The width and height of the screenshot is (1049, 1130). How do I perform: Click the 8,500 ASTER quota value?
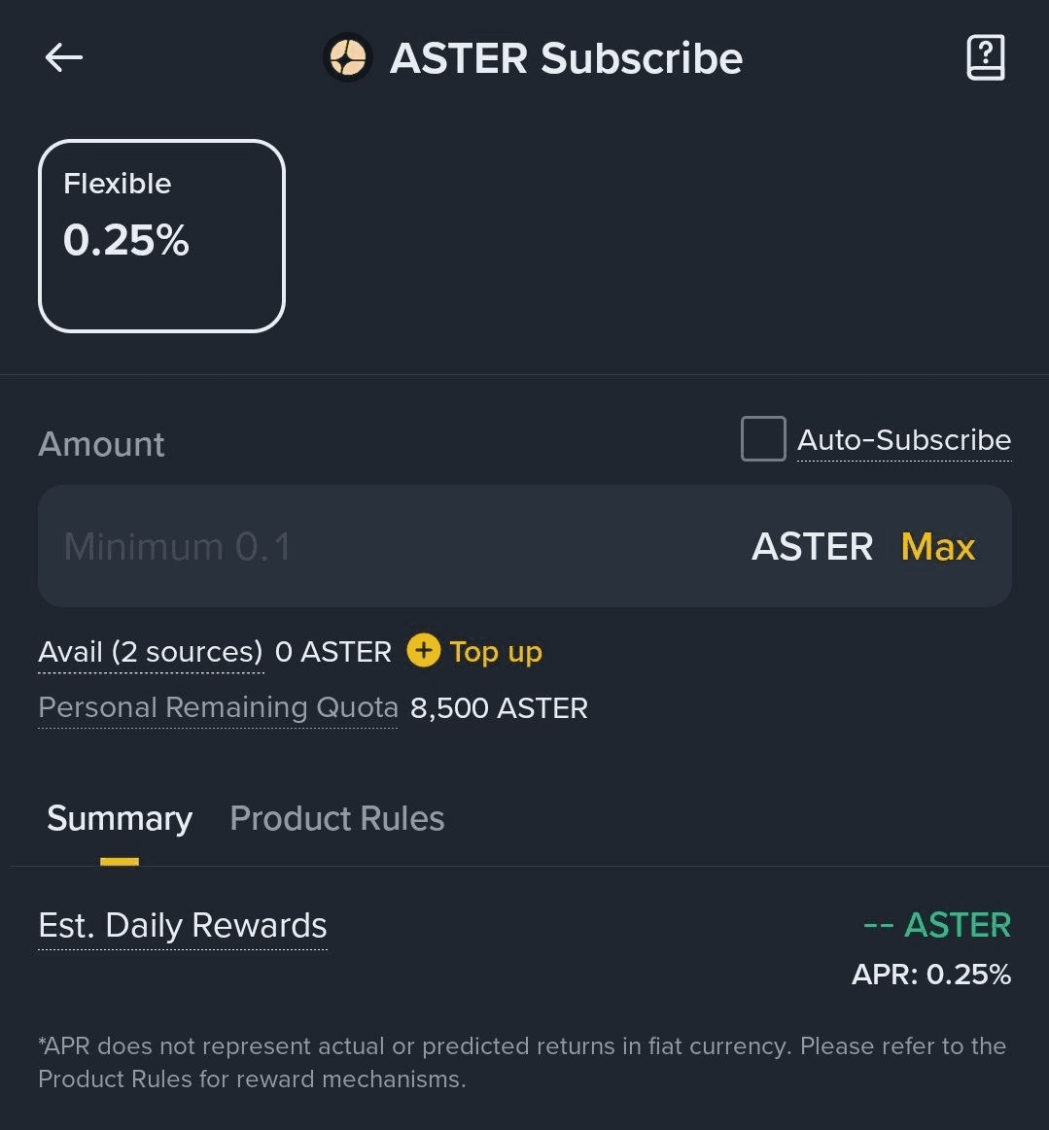tap(499, 708)
